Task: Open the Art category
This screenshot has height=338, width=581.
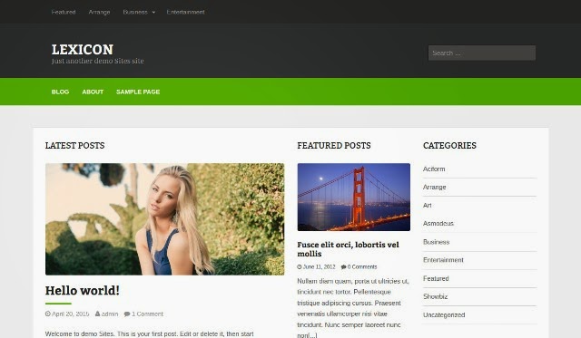Action: (428, 205)
